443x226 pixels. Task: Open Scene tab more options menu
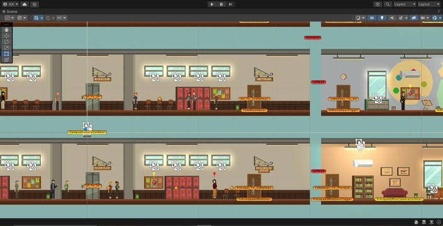(x=439, y=11)
